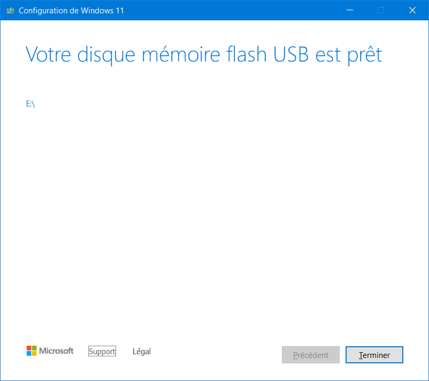
Task: Finish the USB creation wizard with Terminer
Action: click(374, 355)
